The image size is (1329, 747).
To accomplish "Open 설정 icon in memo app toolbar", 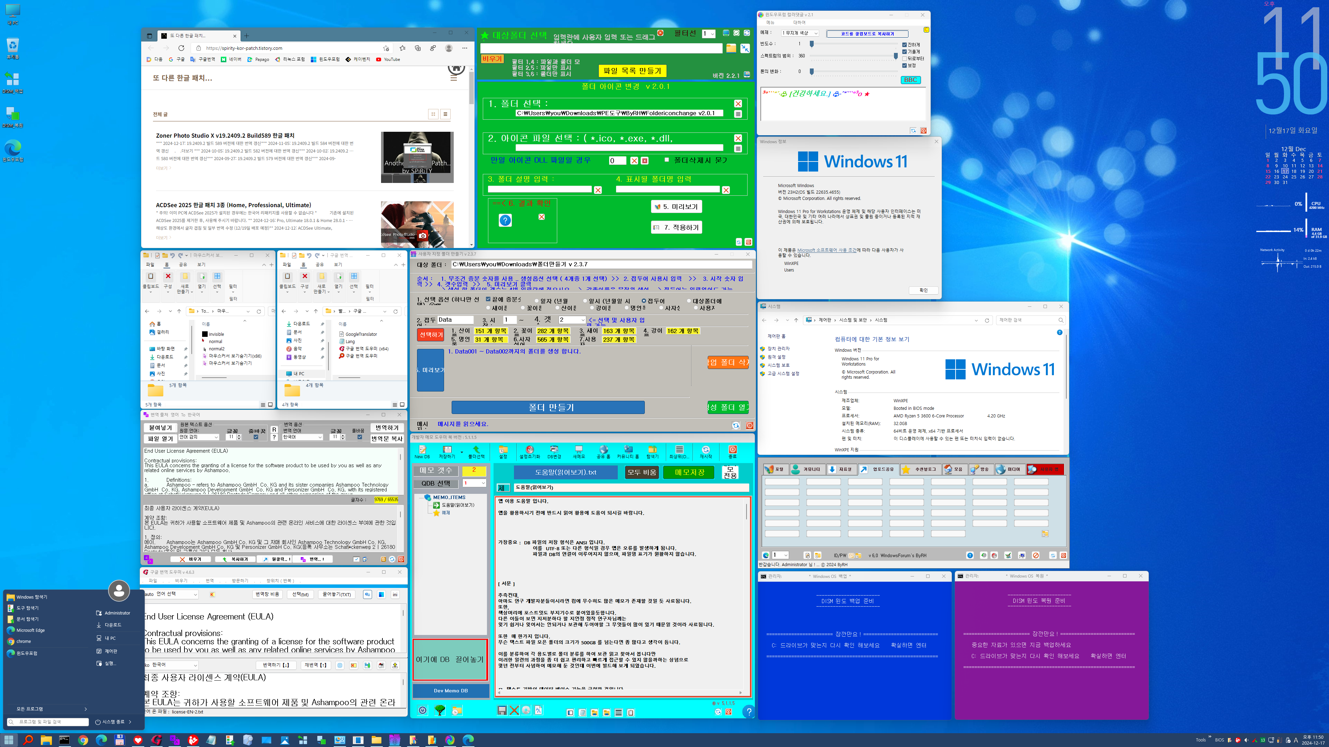I will tap(503, 452).
